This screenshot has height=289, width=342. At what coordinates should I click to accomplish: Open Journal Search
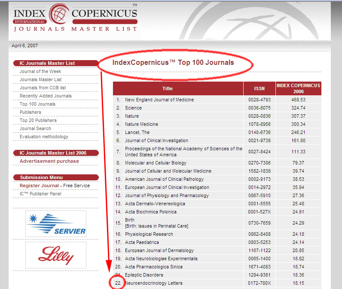click(35, 128)
